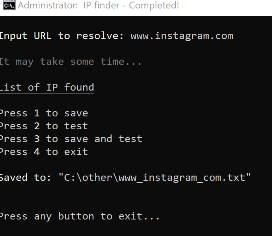Click the underlined 'List of IP found' heading
The height and width of the screenshot is (236, 272).
47,87
